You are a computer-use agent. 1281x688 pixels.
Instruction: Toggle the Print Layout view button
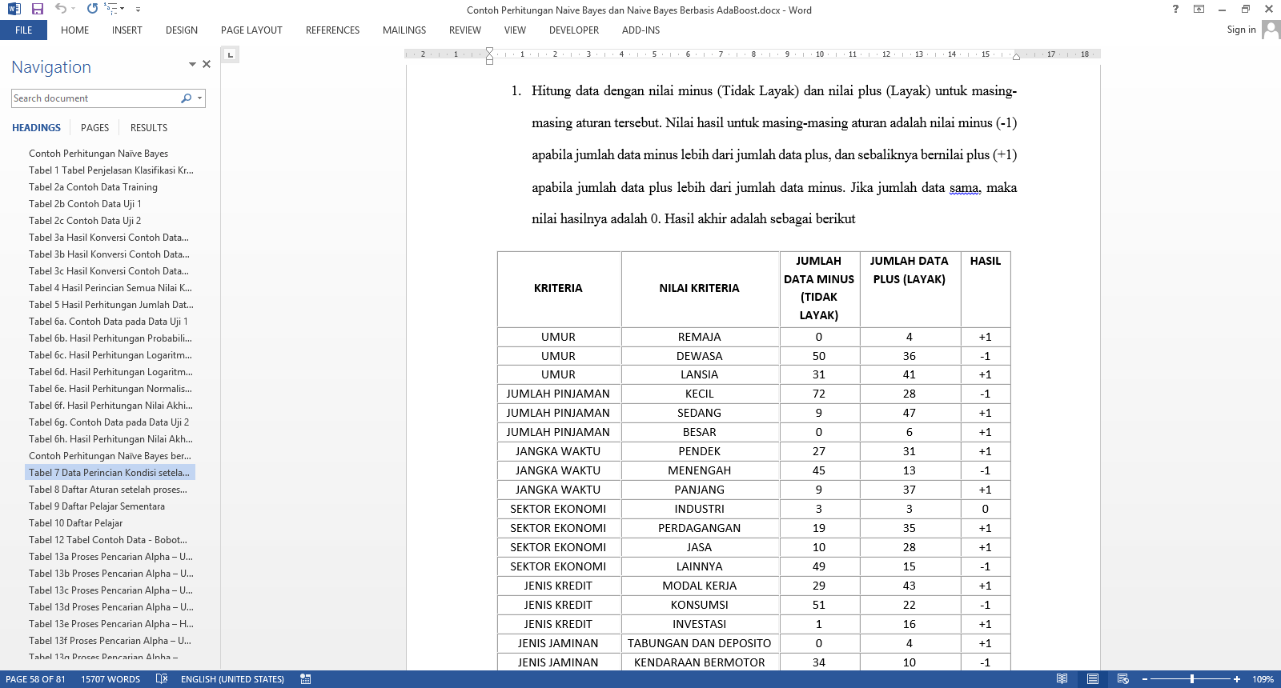[x=1092, y=679]
